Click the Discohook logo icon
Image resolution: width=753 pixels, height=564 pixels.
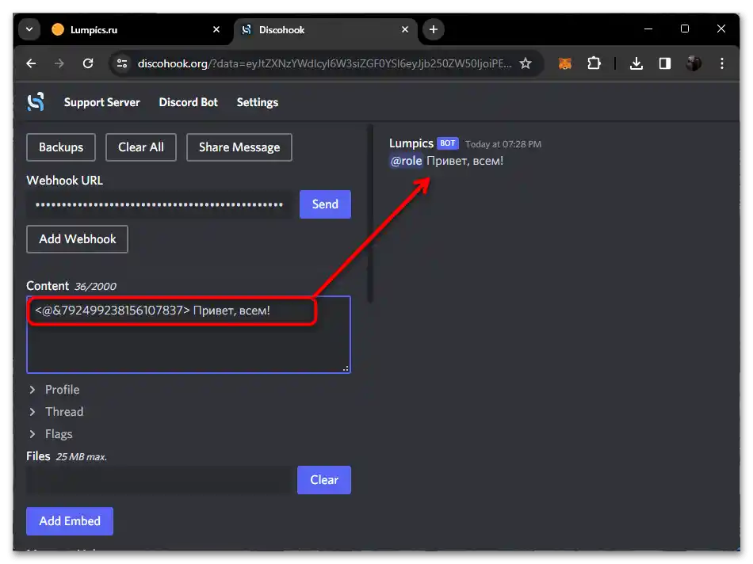[33, 101]
